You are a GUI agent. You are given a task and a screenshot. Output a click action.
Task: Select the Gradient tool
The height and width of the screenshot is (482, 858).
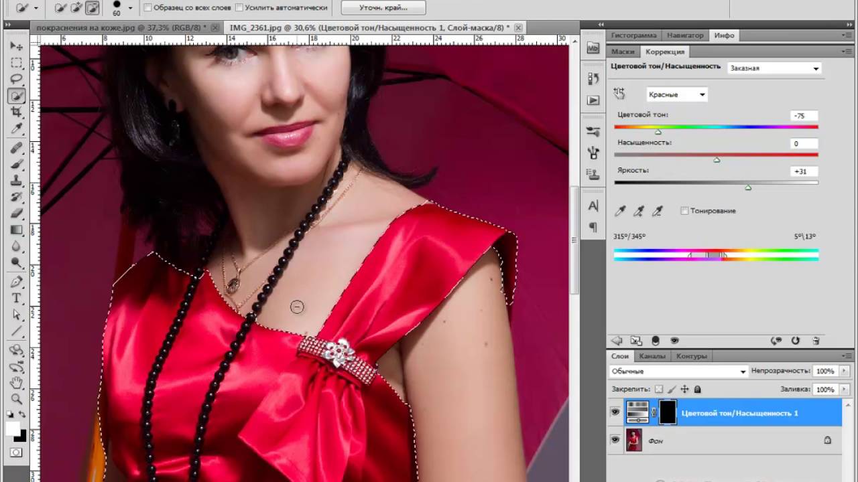(17, 230)
